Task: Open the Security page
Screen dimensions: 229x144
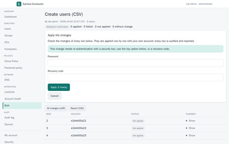Action: (x=9, y=142)
